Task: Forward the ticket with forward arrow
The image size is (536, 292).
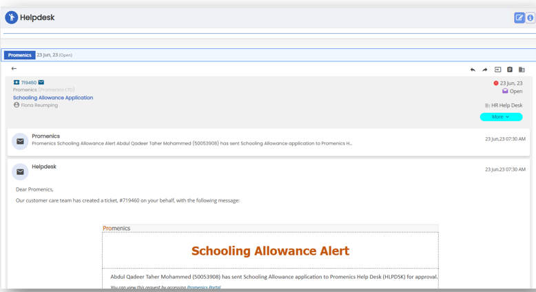Action: (485, 70)
